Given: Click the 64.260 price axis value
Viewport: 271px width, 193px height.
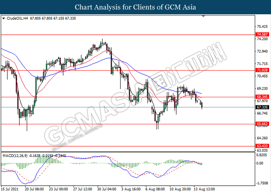Looking at the screenshot, I should (262, 138).
